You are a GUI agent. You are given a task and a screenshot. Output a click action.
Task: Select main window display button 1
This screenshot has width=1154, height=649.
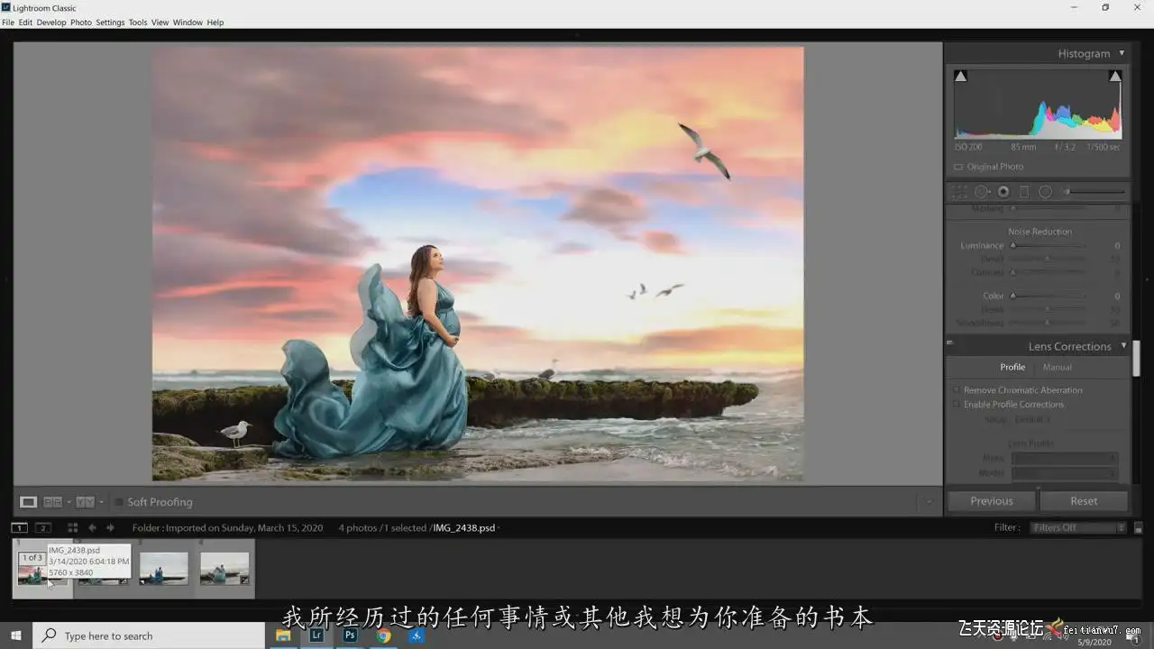click(19, 527)
